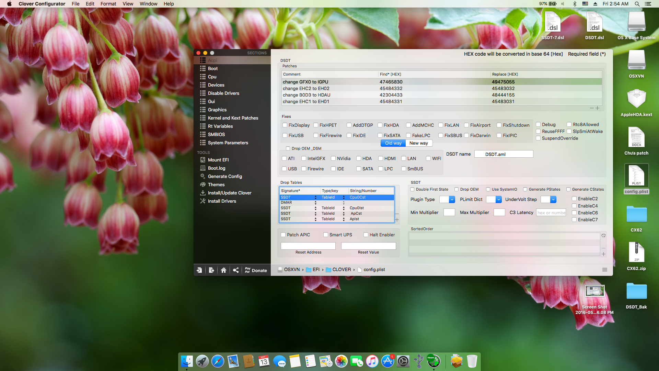This screenshot has width=659, height=371.
Task: Click the export configuration icon
Action: pyautogui.click(x=211, y=270)
